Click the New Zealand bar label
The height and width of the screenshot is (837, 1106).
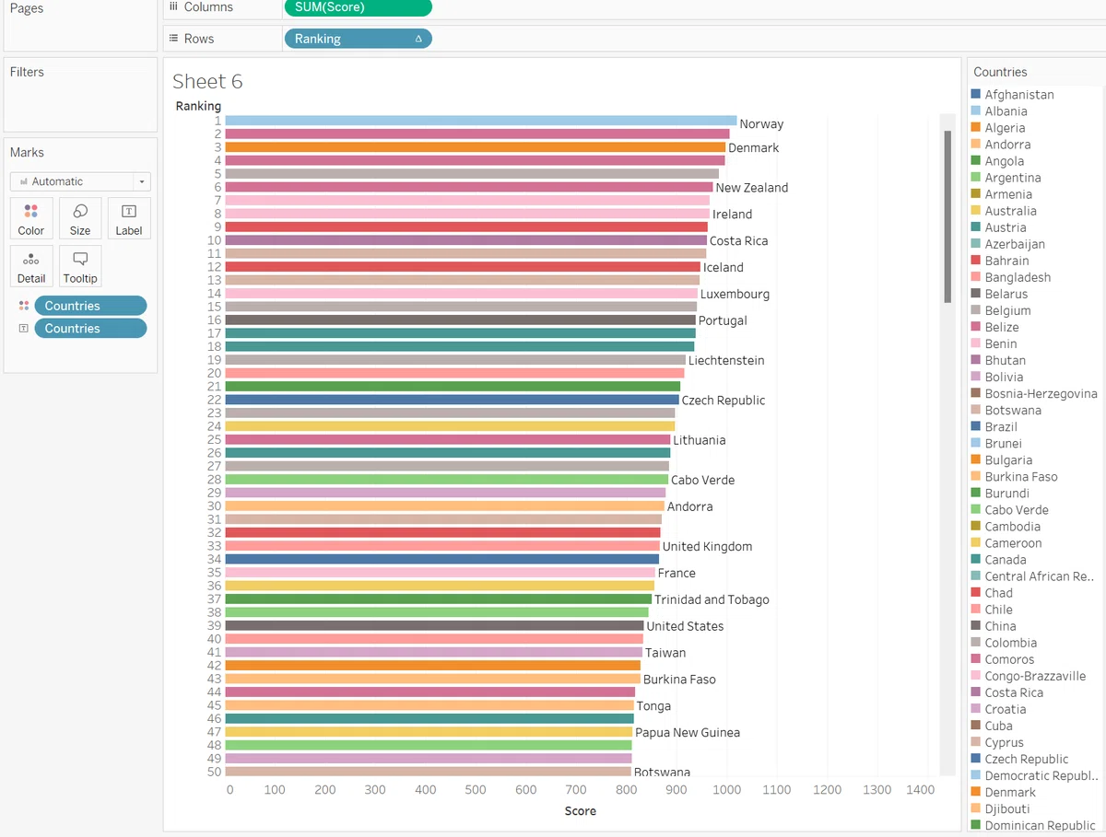752,188
